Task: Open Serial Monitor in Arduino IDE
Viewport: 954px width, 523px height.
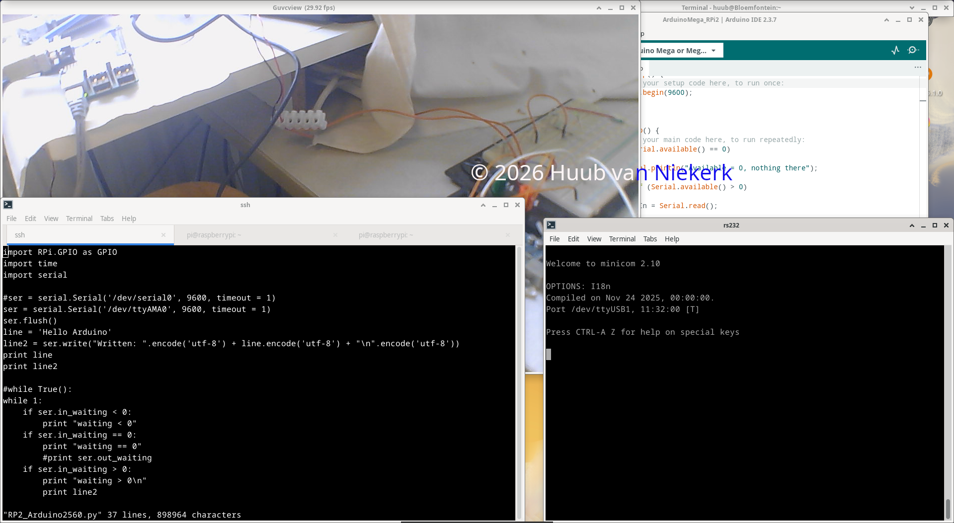Action: 913,50
